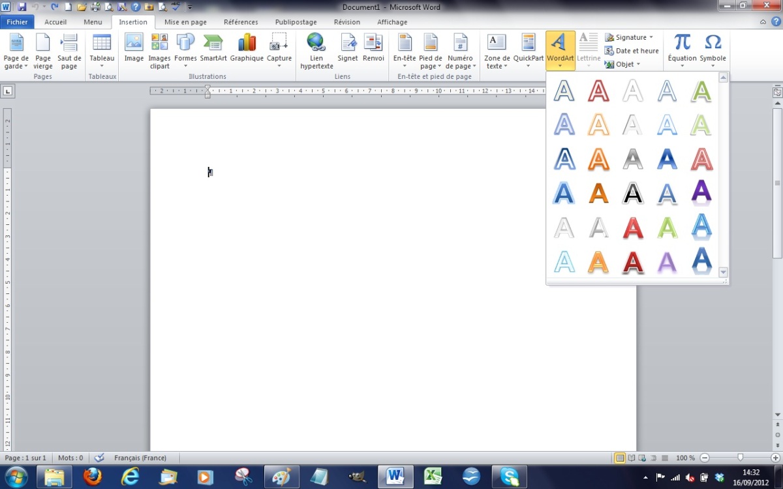Screen dimensions: 783x489
Task: Open a file with the yellow folder icon
Action: point(82,7)
